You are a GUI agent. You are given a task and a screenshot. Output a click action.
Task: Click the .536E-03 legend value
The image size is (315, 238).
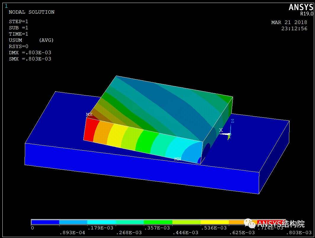(214, 228)
